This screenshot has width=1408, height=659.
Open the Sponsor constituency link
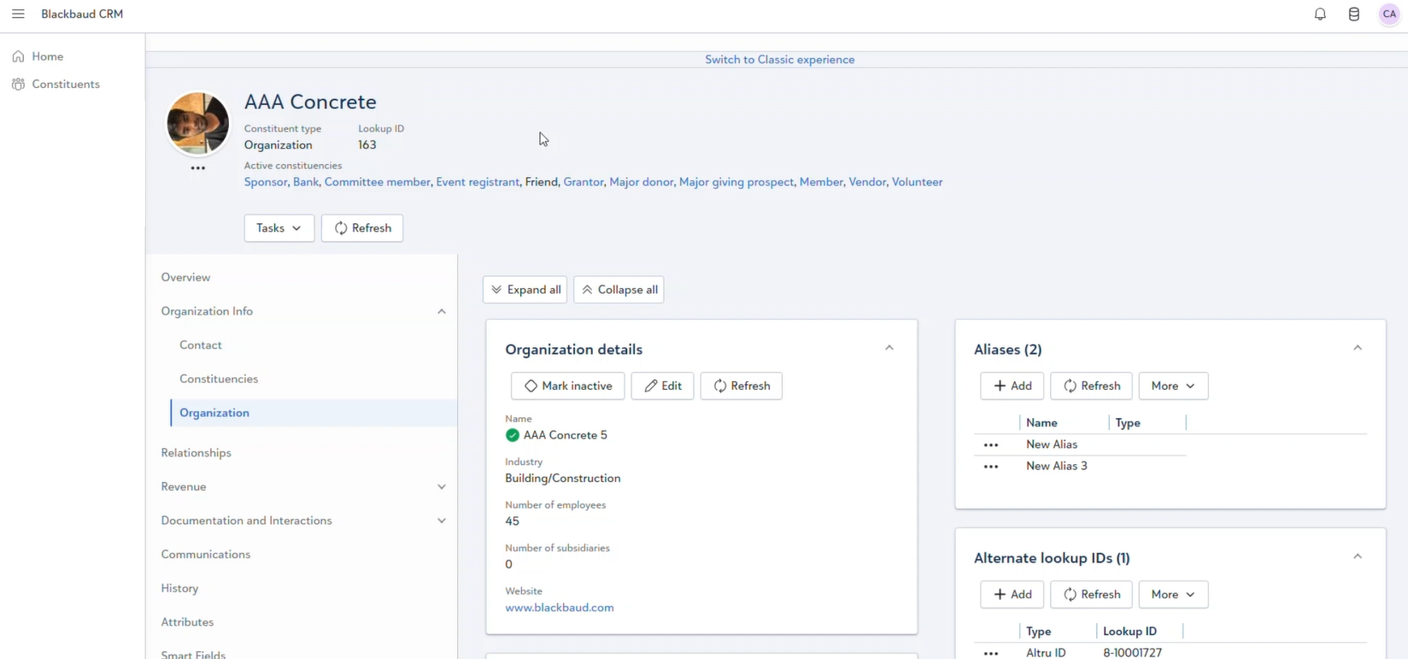(x=266, y=182)
